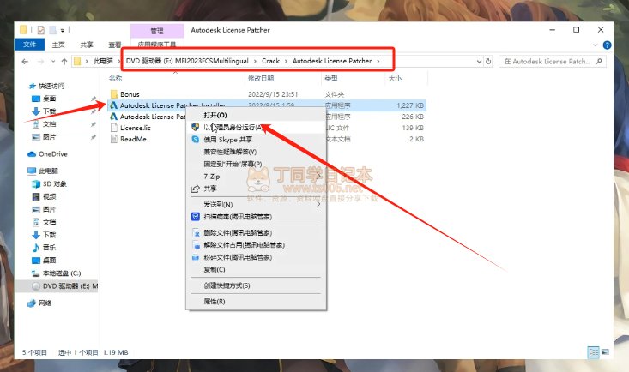Open the quick access toolbar customize dropdown

(63, 31)
